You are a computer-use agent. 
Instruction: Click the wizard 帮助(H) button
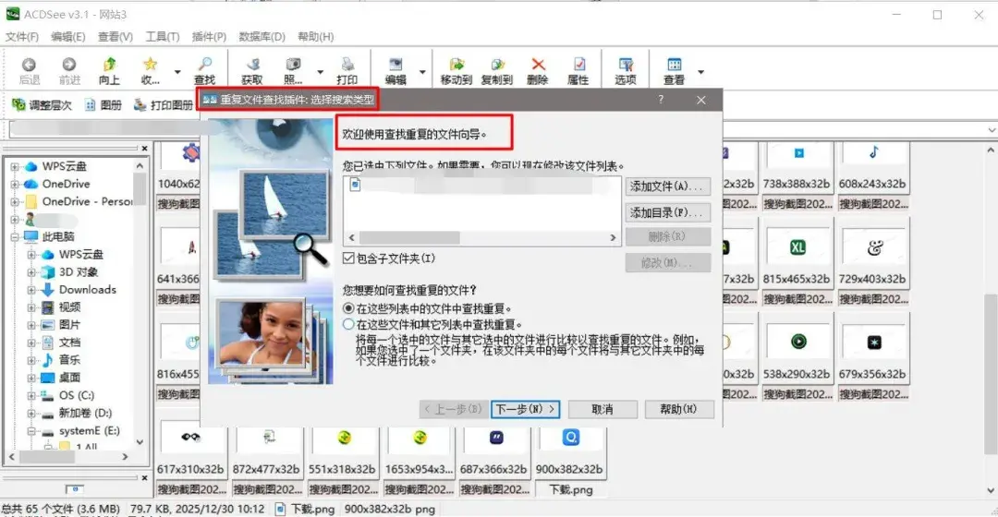[678, 409]
